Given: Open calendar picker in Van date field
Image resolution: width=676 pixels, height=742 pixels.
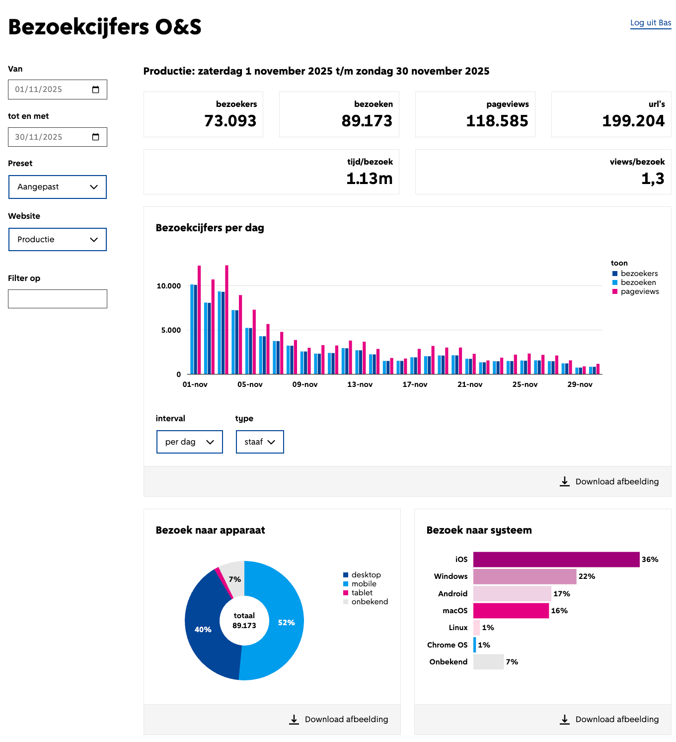Looking at the screenshot, I should pos(96,90).
